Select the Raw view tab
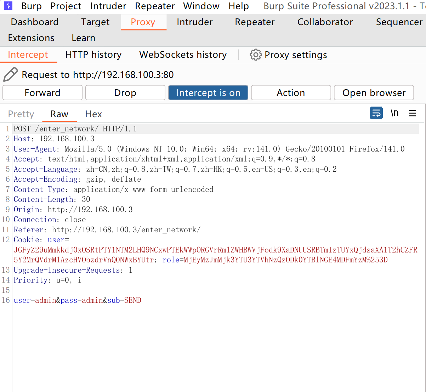This screenshot has height=392, width=426. point(59,114)
